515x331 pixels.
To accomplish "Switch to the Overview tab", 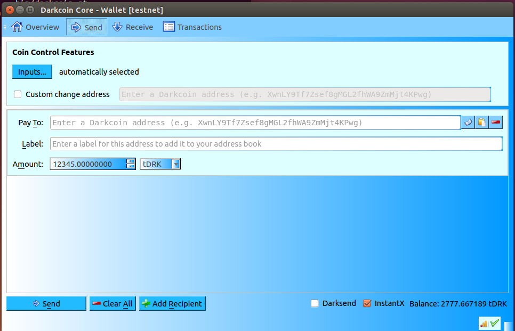I will point(35,27).
